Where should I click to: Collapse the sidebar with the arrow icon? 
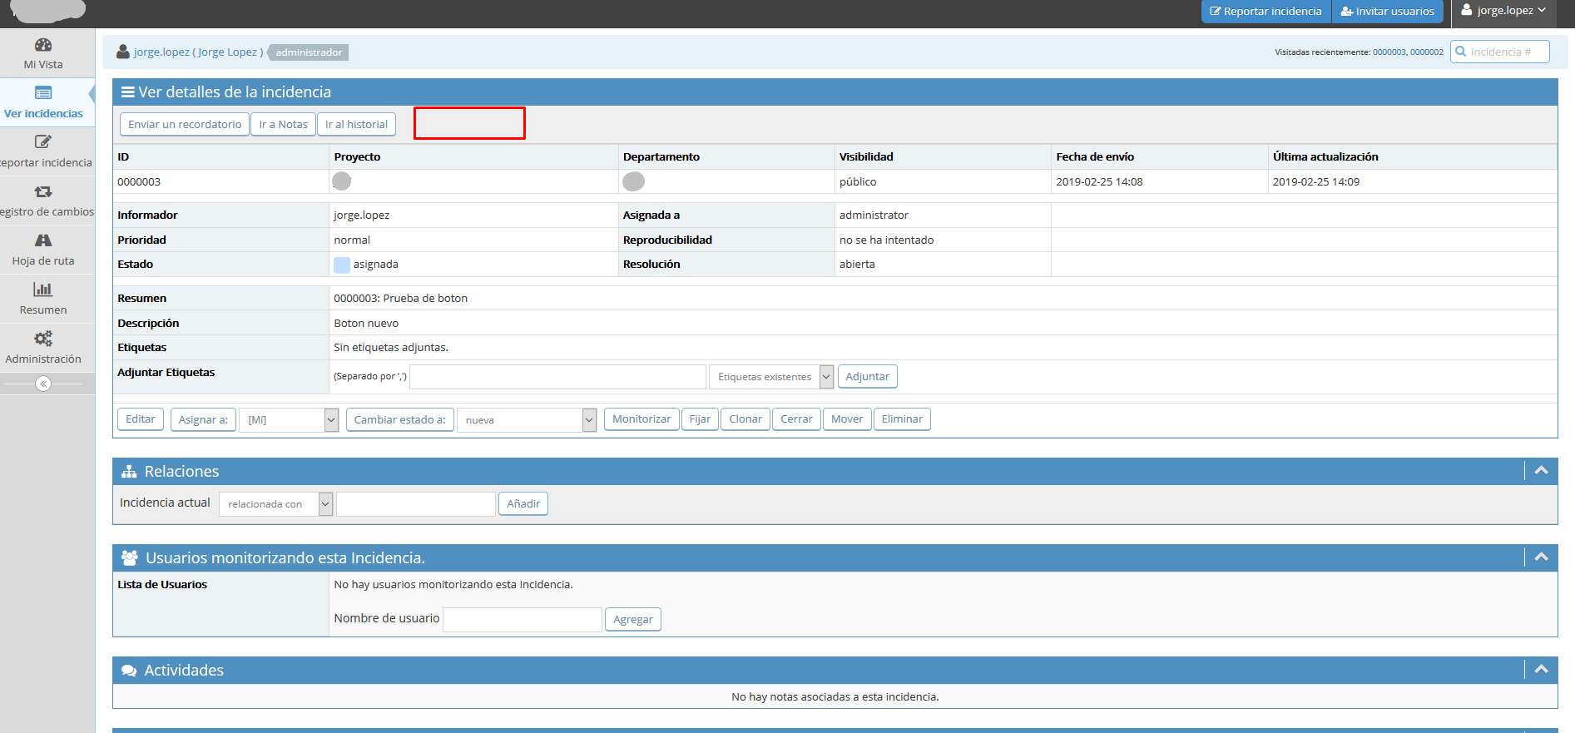pos(43,384)
